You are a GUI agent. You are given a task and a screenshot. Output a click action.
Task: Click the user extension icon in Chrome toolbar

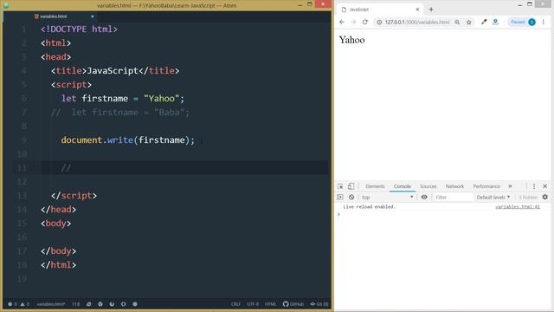pyautogui.click(x=495, y=22)
